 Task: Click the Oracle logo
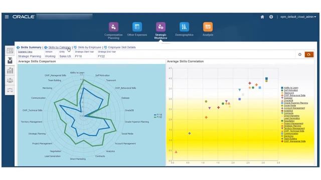(x=24, y=16)
